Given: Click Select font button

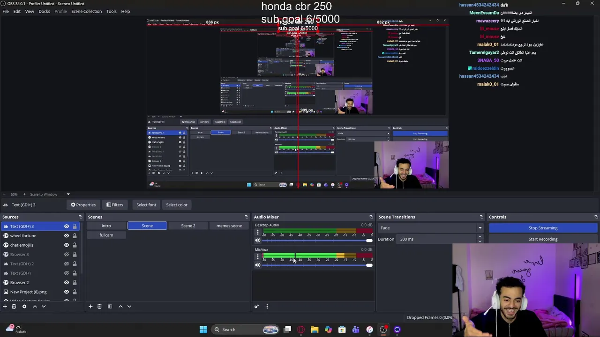Looking at the screenshot, I should [146, 205].
